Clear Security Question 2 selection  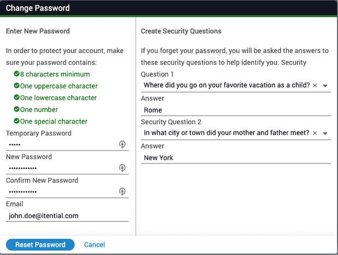point(315,133)
